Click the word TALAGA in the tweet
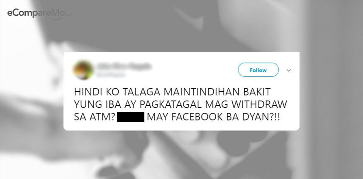Screen dimensions: 363x179 pos(141,92)
